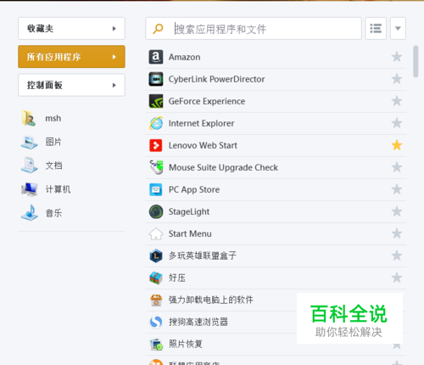Click the 搜狗高速浏览器 icon
Viewport: 424px width, 365px height.
(x=156, y=322)
